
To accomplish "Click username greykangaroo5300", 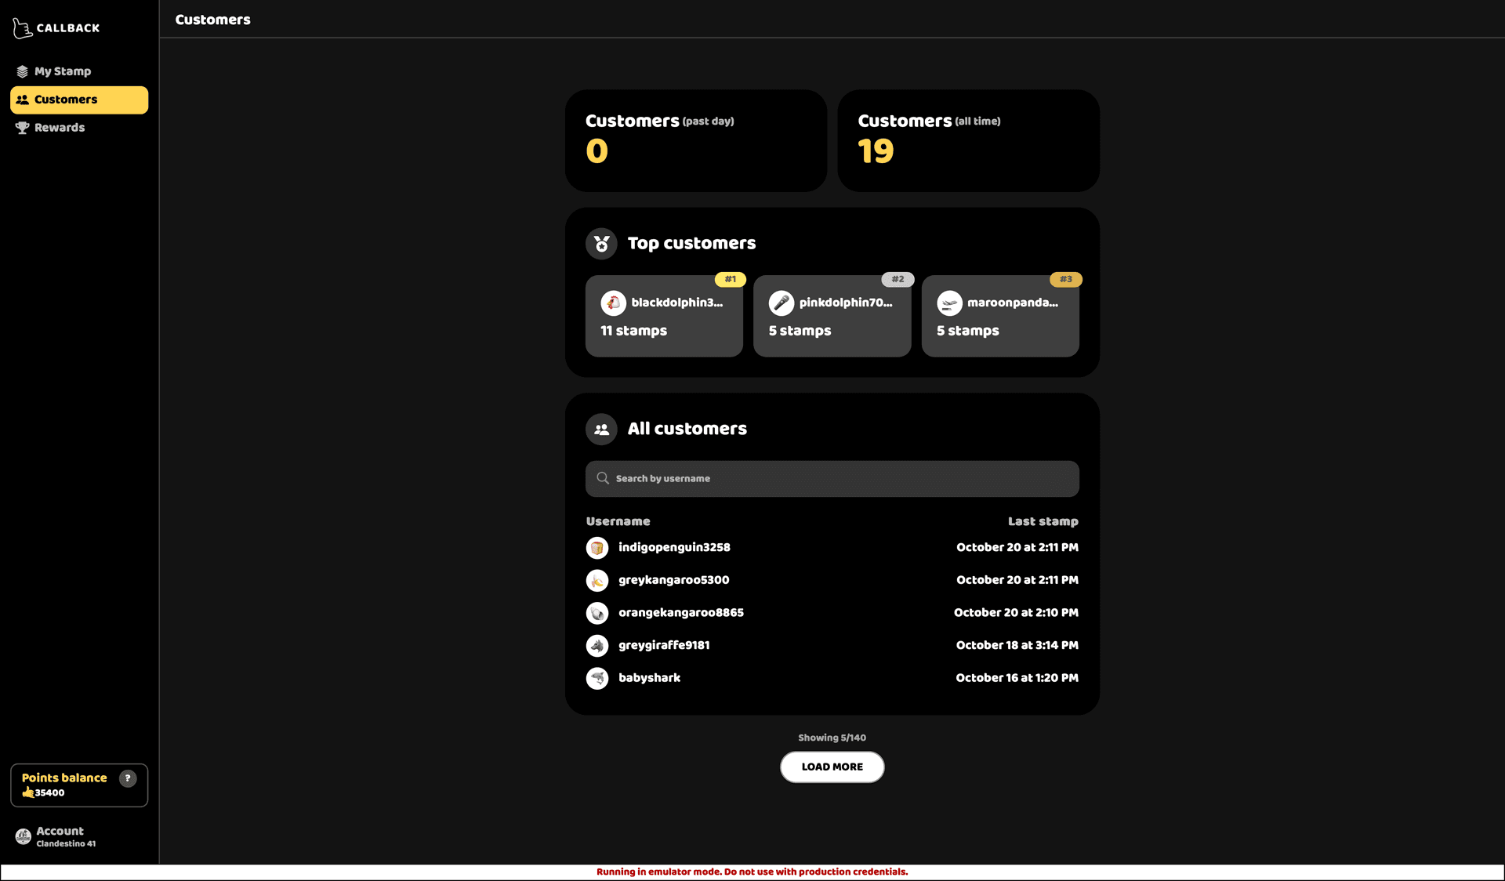I will click(x=673, y=580).
